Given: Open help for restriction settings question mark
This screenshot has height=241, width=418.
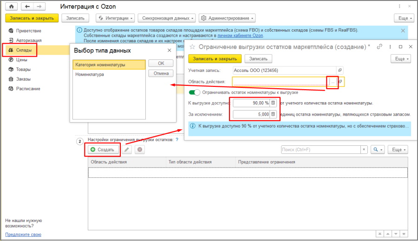Looking at the screenshot, I should 177,139.
